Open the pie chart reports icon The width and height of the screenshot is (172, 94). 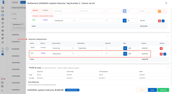pyautogui.click(x=3, y=23)
